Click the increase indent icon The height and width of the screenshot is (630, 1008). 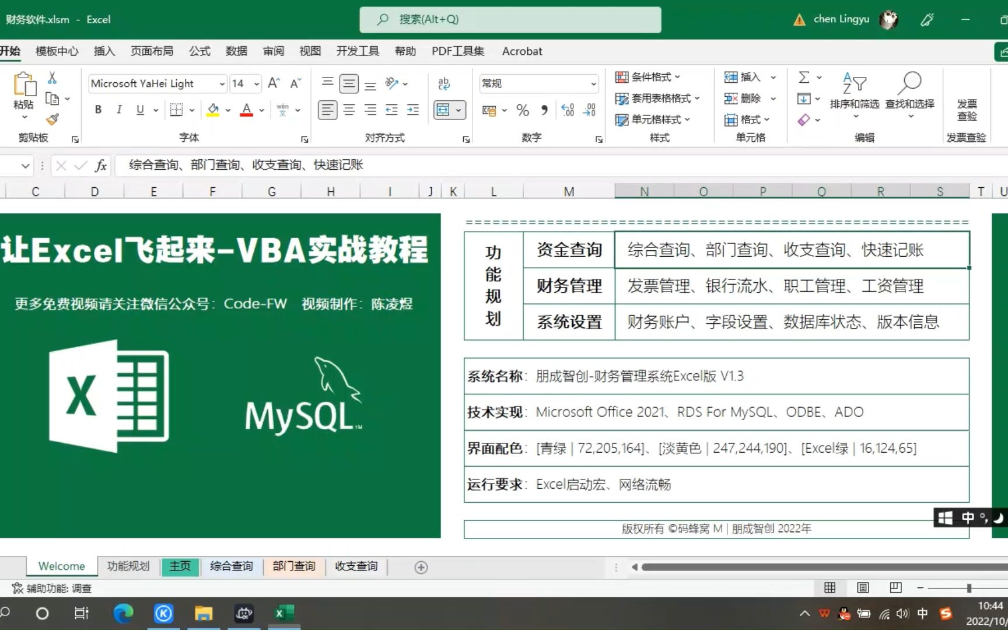[x=413, y=110]
